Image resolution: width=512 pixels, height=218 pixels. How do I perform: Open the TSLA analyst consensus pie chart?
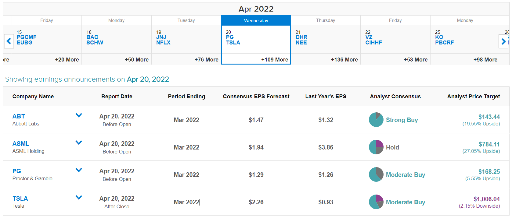376,202
